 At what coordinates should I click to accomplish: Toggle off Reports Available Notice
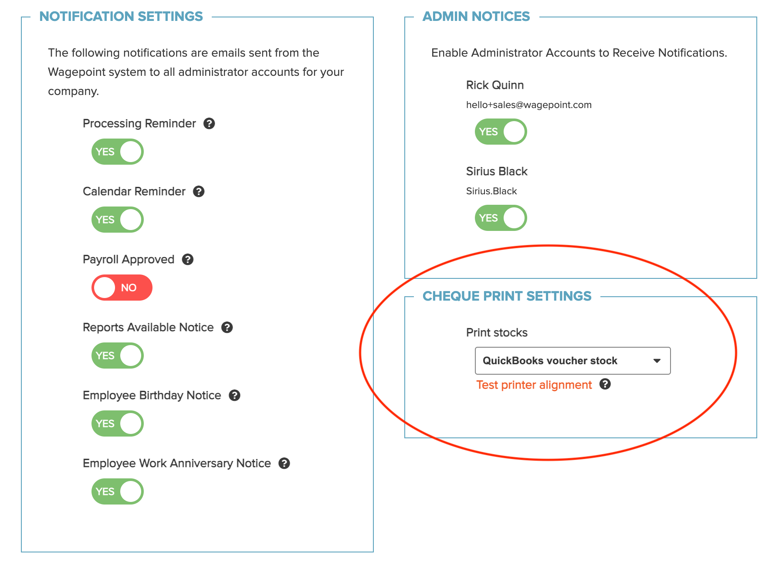118,356
